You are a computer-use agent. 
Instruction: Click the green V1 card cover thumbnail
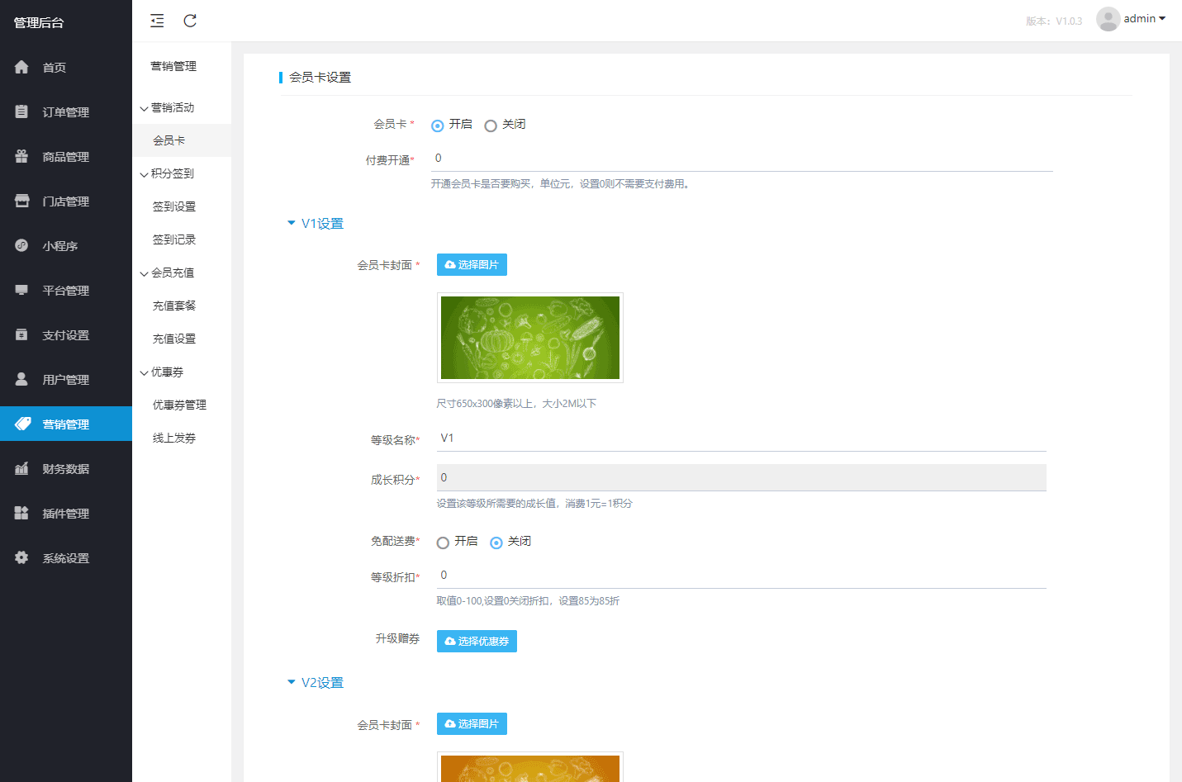pos(530,338)
